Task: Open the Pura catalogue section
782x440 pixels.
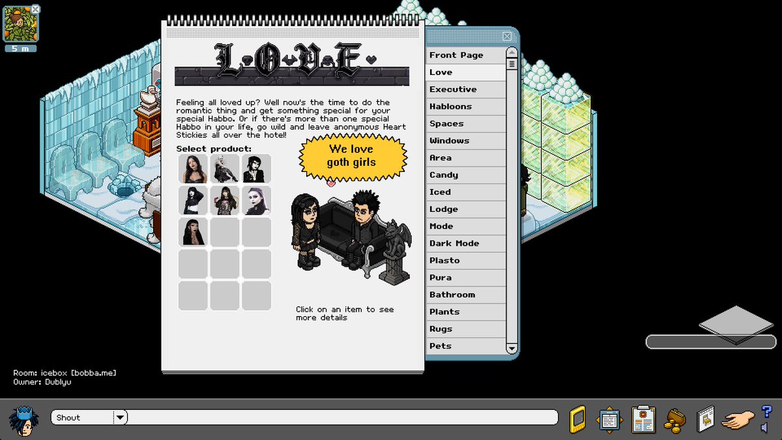Action: 466,278
